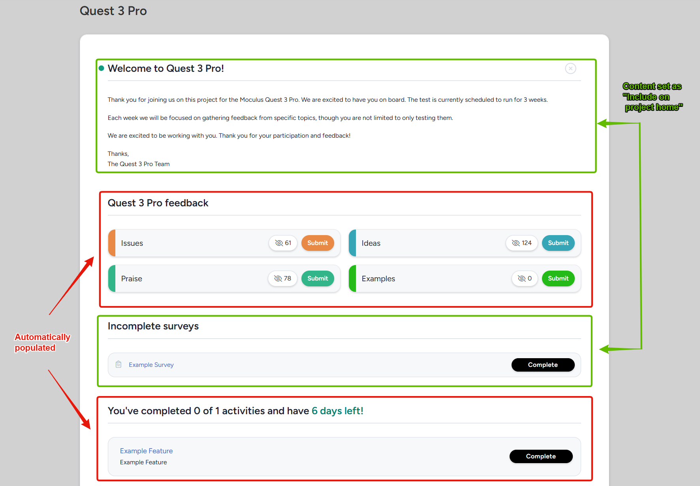The width and height of the screenshot is (700, 486).
Task: Open the Example Survey link
Action: coord(151,365)
